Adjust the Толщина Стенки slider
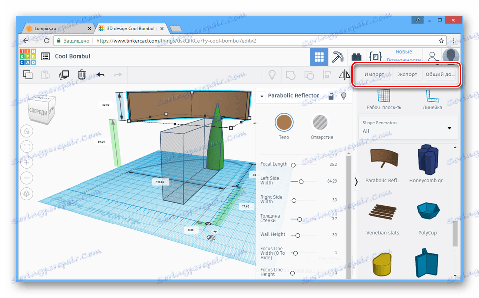This screenshot has width=479, height=298. [299, 219]
